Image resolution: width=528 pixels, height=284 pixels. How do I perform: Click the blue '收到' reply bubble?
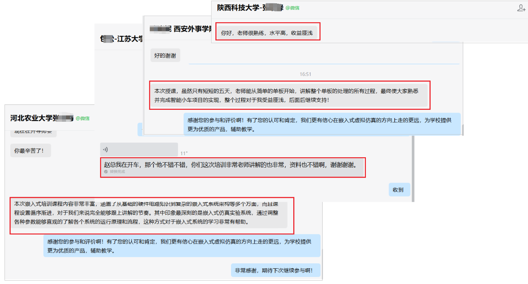click(x=399, y=190)
